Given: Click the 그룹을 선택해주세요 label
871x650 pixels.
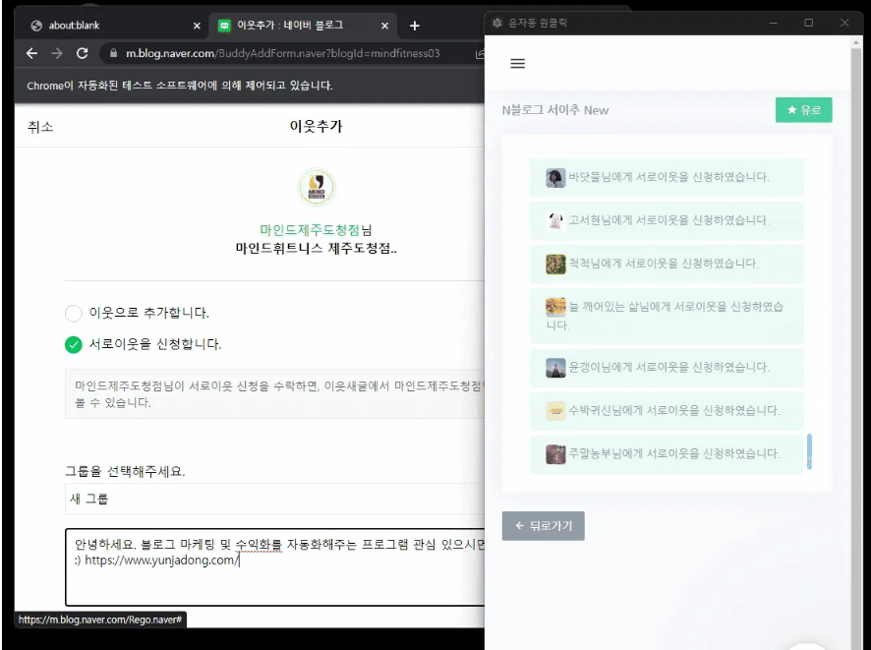Looking at the screenshot, I should coord(125,472).
